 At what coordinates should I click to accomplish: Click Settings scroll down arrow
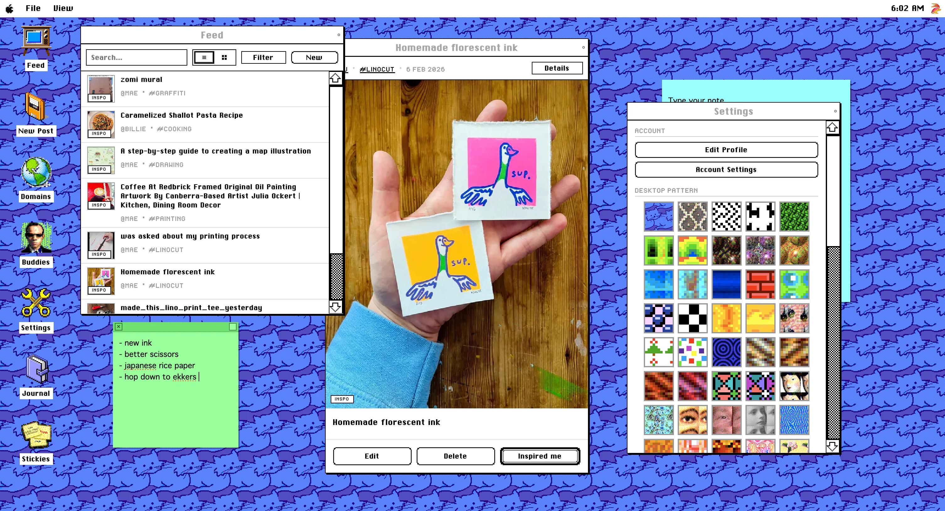(x=832, y=446)
